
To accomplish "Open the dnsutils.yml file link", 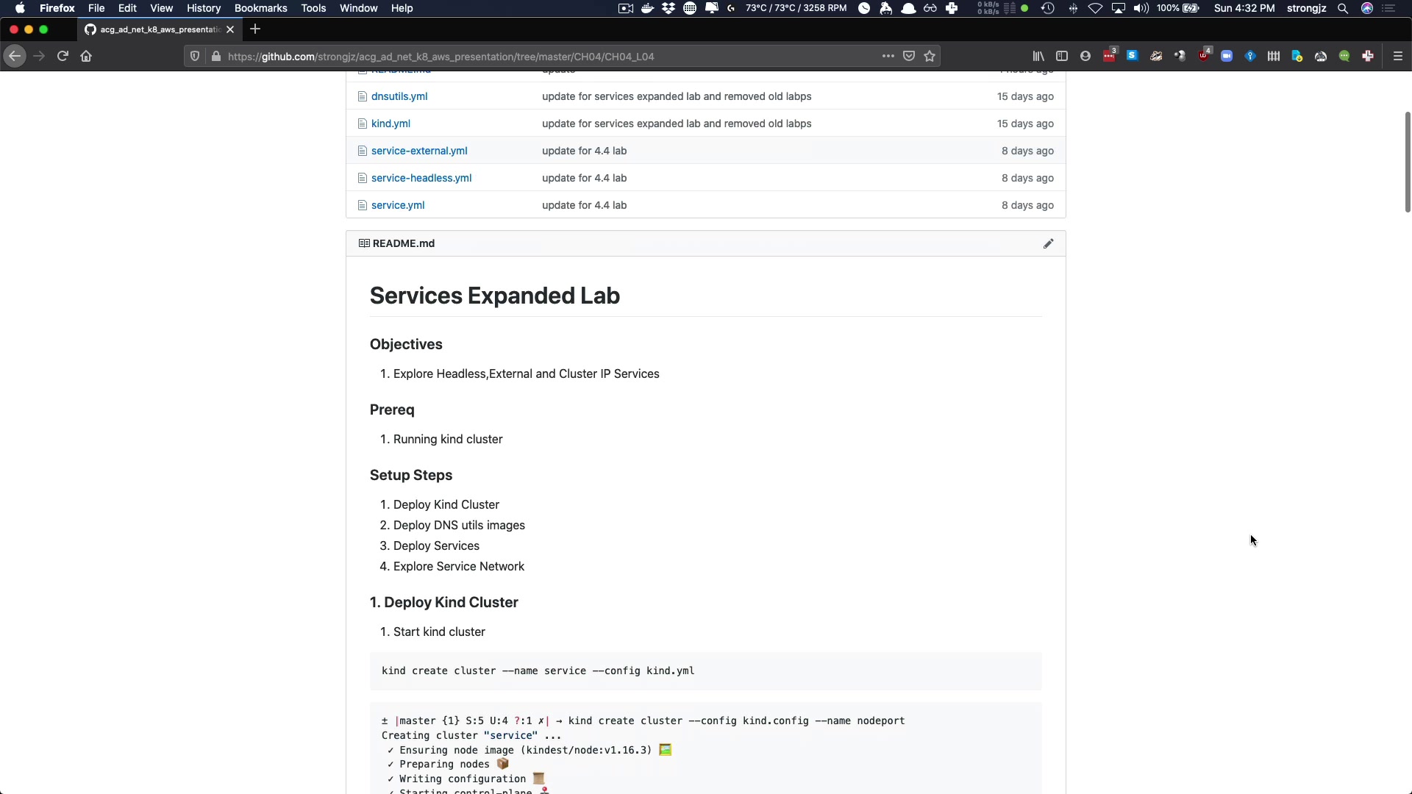I will click(x=399, y=96).
